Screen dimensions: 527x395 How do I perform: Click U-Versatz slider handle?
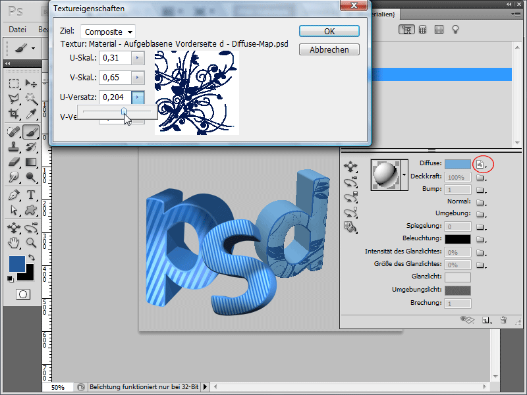coord(124,111)
